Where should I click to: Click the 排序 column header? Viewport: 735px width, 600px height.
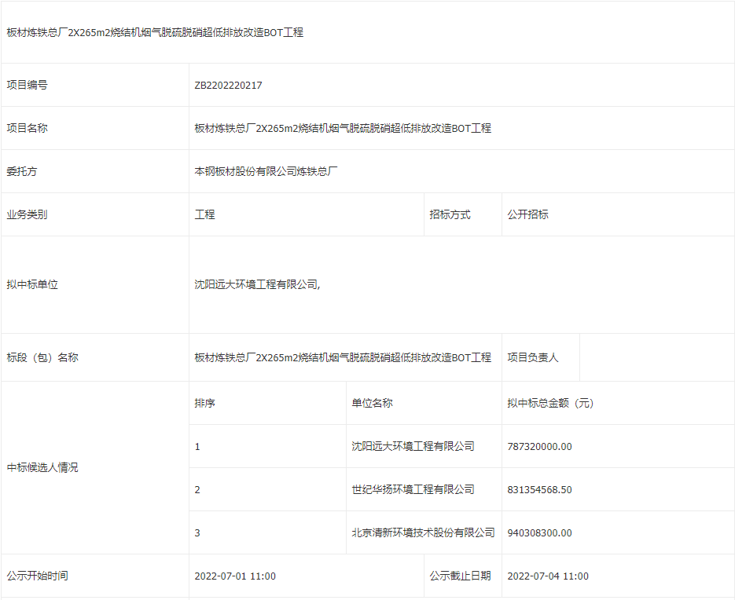(x=205, y=403)
